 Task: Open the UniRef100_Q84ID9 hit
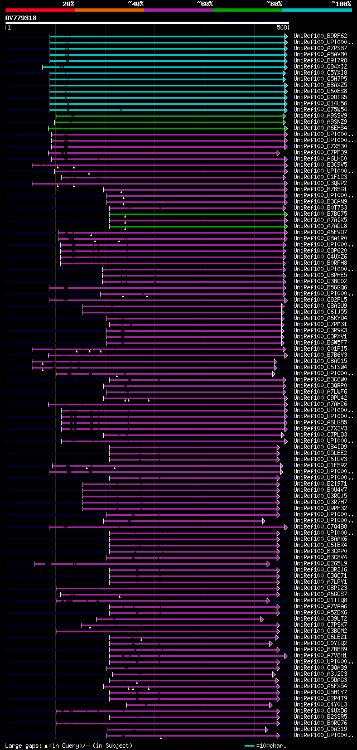pos(320,447)
